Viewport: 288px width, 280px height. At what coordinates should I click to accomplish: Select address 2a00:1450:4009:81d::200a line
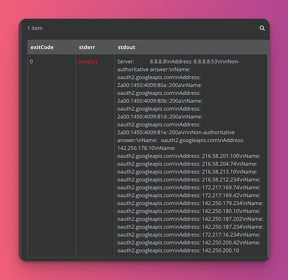(160, 116)
